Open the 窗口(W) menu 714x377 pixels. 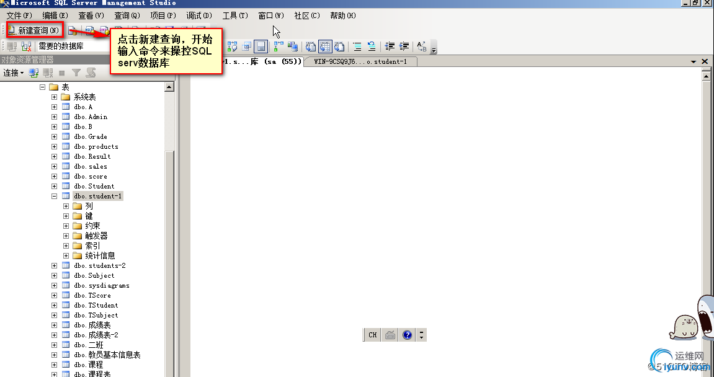(x=271, y=16)
